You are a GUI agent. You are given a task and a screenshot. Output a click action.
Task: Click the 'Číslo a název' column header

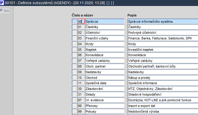[82, 15]
